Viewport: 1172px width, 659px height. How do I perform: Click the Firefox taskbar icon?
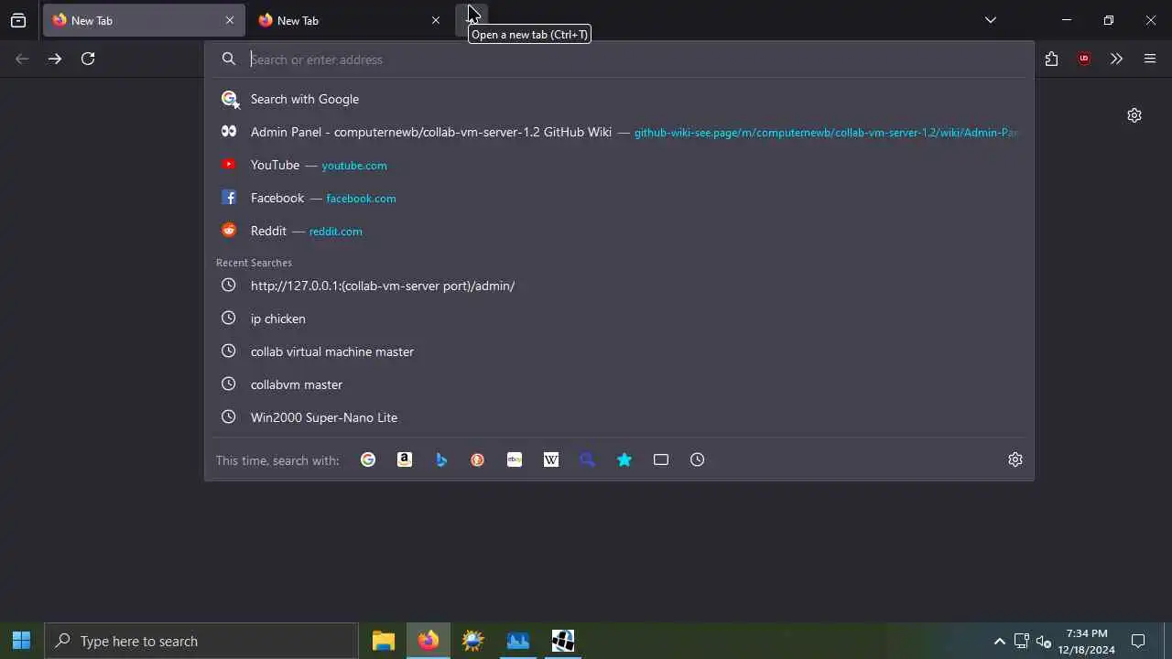(429, 641)
